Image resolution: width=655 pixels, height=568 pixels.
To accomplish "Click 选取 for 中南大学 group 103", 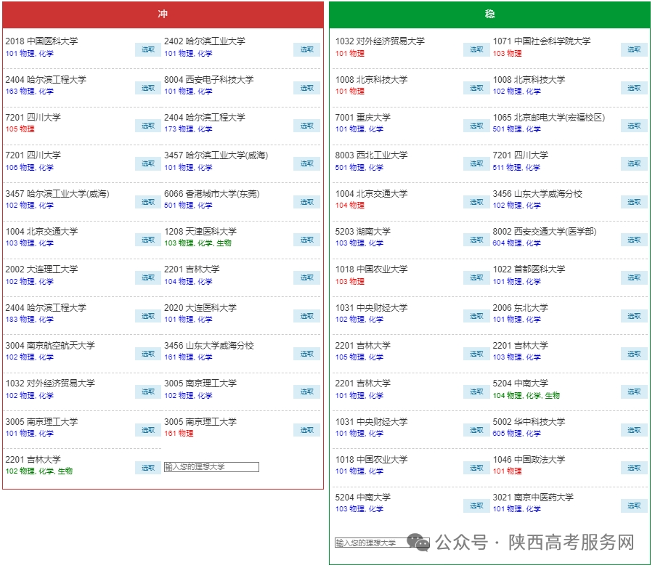I will (x=476, y=506).
